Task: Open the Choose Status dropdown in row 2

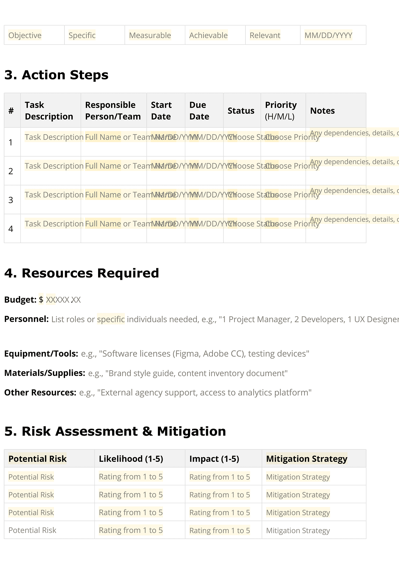Action: tap(253, 166)
